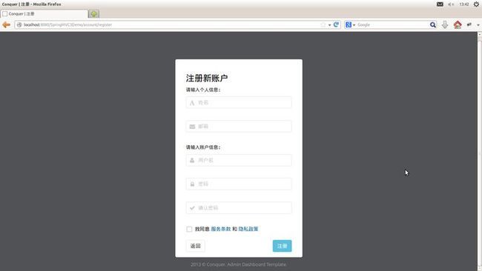Click the 请输入账户信息 label
Screen dimensions: 482x271
coord(203,147)
